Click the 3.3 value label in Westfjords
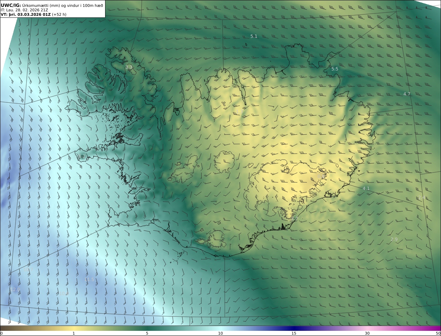The height and width of the screenshot is (336, 441). tap(129, 67)
